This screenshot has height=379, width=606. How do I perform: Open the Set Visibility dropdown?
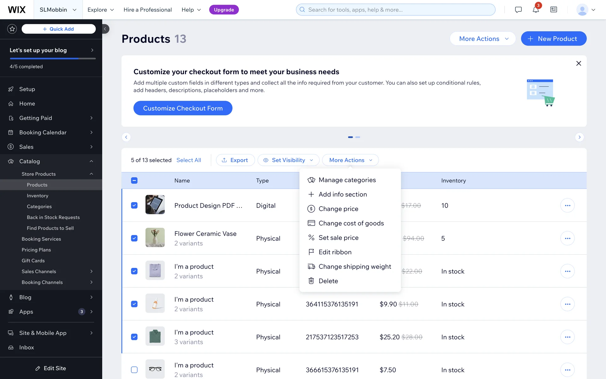[x=288, y=160]
